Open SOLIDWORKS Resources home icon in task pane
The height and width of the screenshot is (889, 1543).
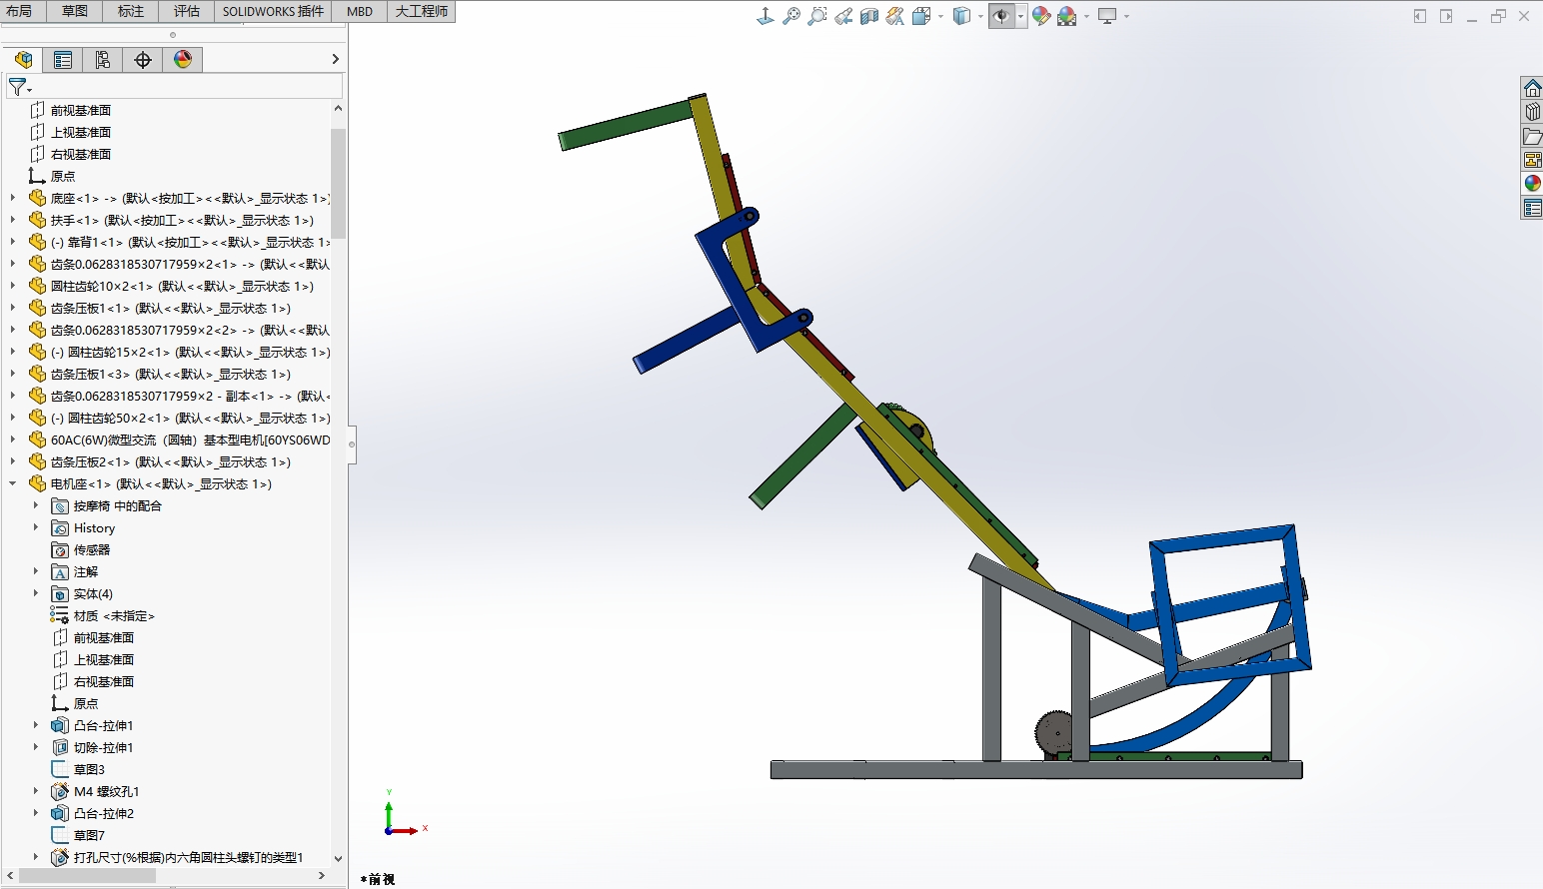pos(1532,88)
